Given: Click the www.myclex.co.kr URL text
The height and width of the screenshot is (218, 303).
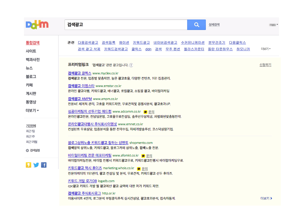Looking at the screenshot, I should pyautogui.click(x=105, y=73).
